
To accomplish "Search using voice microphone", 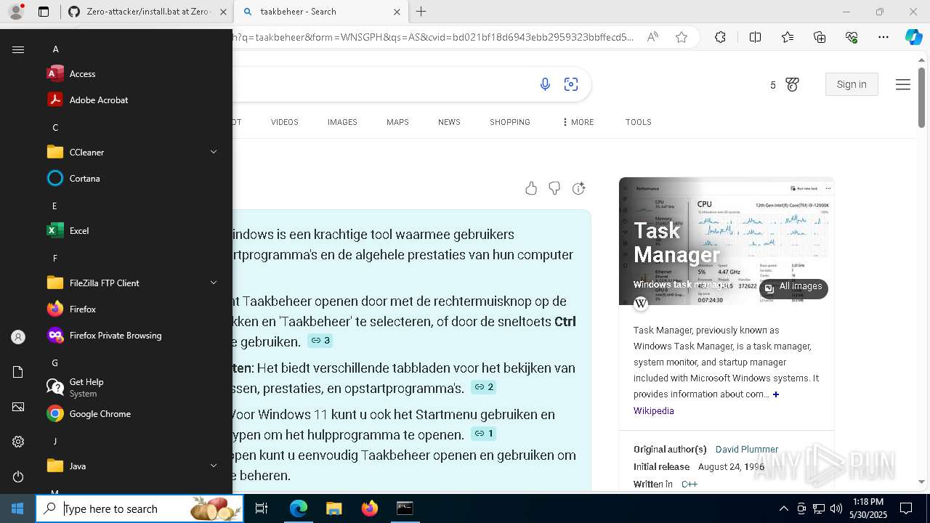I will pyautogui.click(x=545, y=85).
